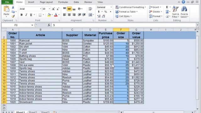Viewport: 201px width, 113px height.
Task: Click the Fill down icon
Action: tap(167, 12)
